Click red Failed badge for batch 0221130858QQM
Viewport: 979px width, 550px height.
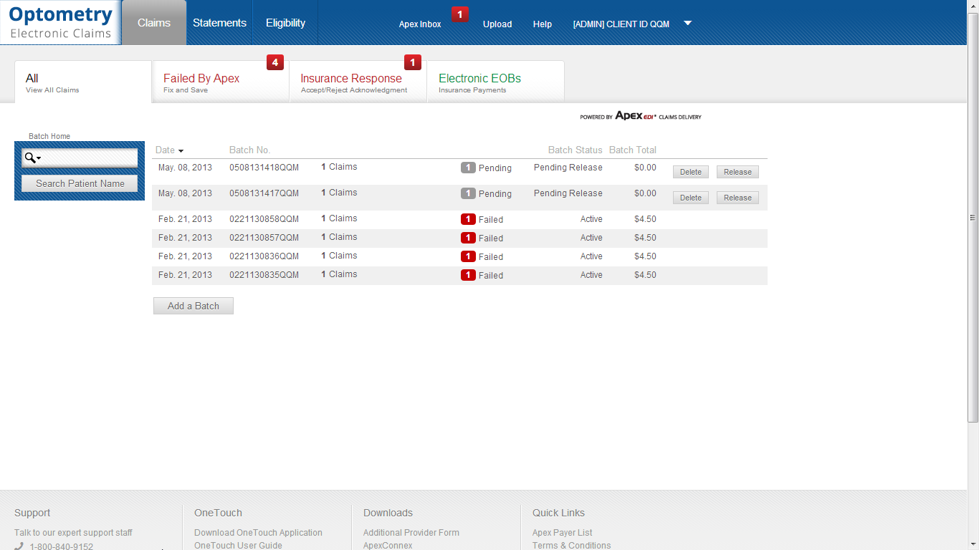click(x=468, y=219)
